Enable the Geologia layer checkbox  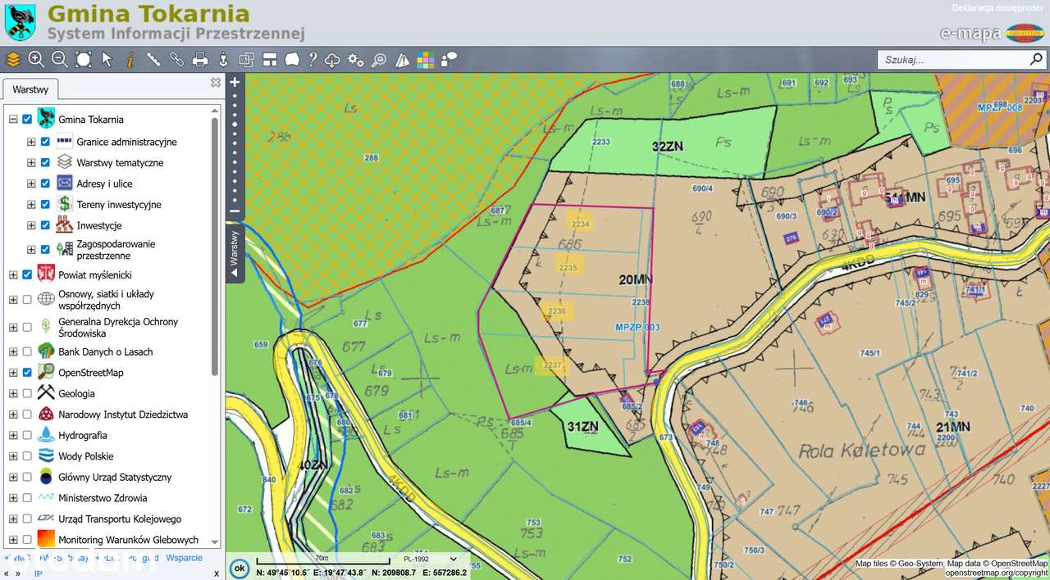tap(27, 393)
